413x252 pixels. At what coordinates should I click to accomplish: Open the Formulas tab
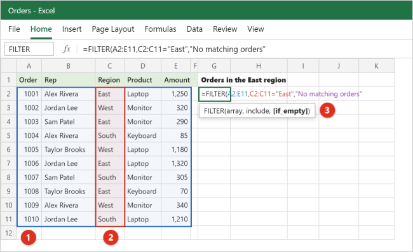coord(160,29)
